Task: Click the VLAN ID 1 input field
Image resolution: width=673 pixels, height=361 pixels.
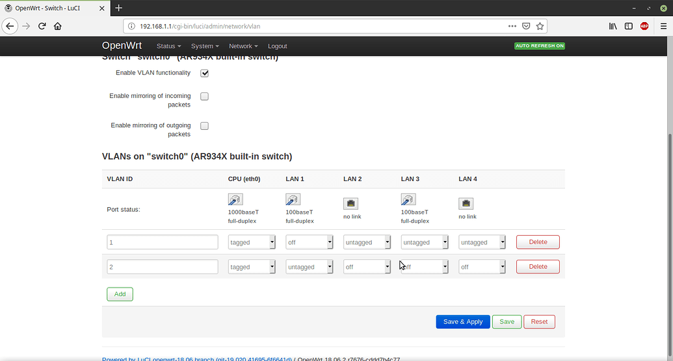Action: [x=163, y=242]
